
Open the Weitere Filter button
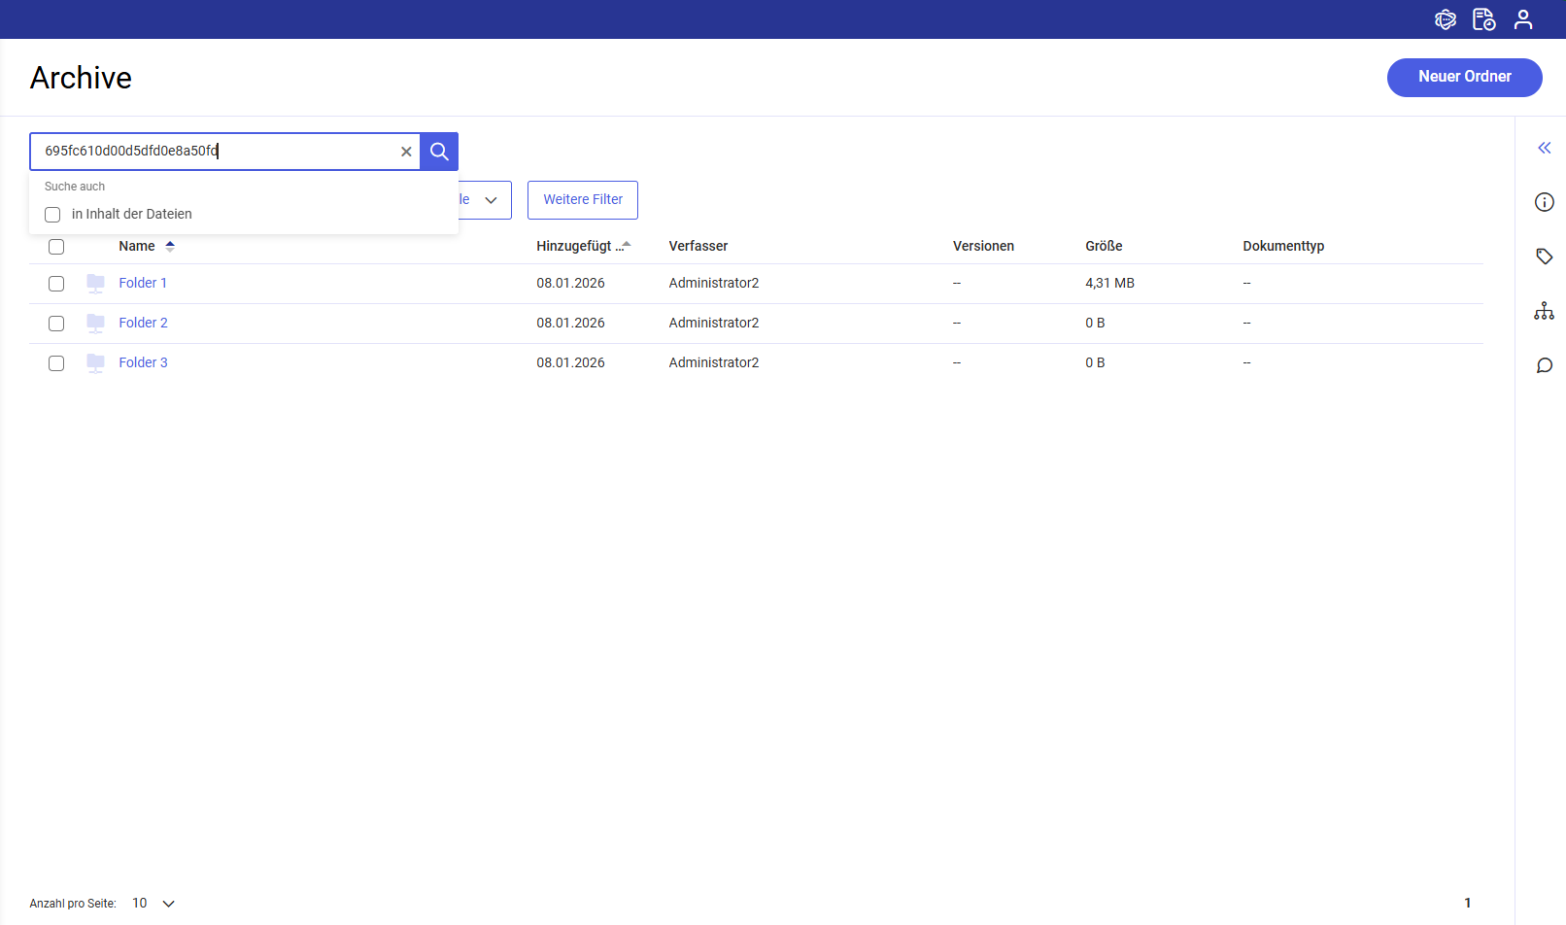pos(582,200)
